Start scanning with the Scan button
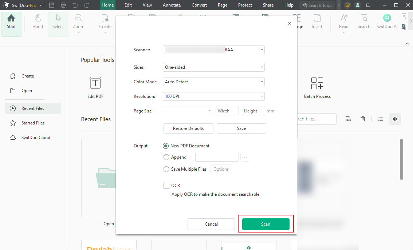The image size is (413, 250). coord(265,224)
